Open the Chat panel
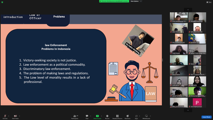Image resolution: width=213 pixels, height=120 pixels. click(x=87, y=117)
